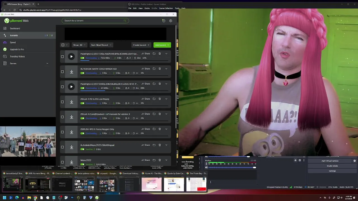This screenshot has width=358, height=201.
Task: Click download icon of ZBrush 4 R2 to R3 row
Action: [71, 102]
